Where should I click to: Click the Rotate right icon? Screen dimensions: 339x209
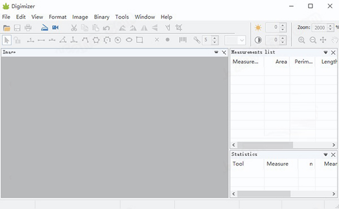click(133, 28)
